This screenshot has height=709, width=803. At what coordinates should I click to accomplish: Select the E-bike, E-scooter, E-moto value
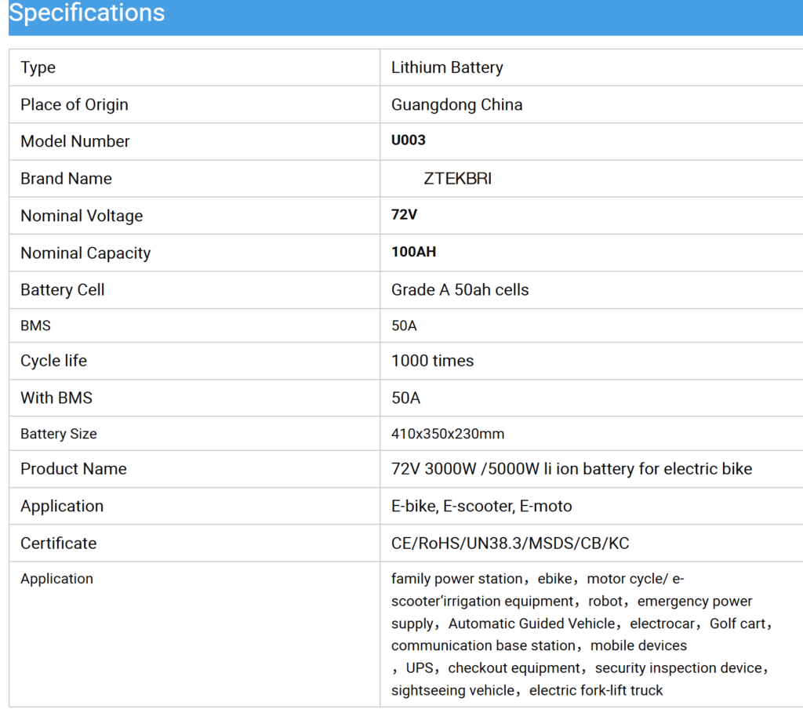[481, 506]
